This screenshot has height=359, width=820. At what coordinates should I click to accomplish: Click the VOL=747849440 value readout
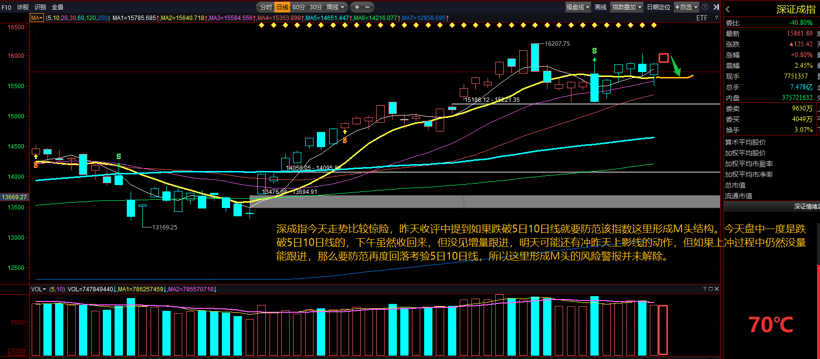pyautogui.click(x=92, y=289)
